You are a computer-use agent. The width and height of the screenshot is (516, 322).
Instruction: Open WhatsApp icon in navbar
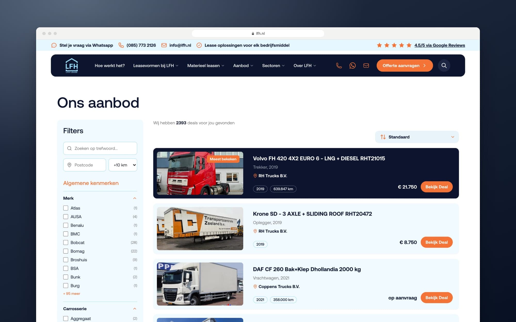[x=352, y=65]
